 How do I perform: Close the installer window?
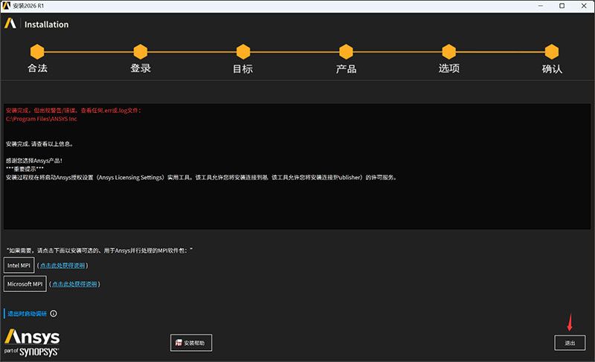[584, 6]
